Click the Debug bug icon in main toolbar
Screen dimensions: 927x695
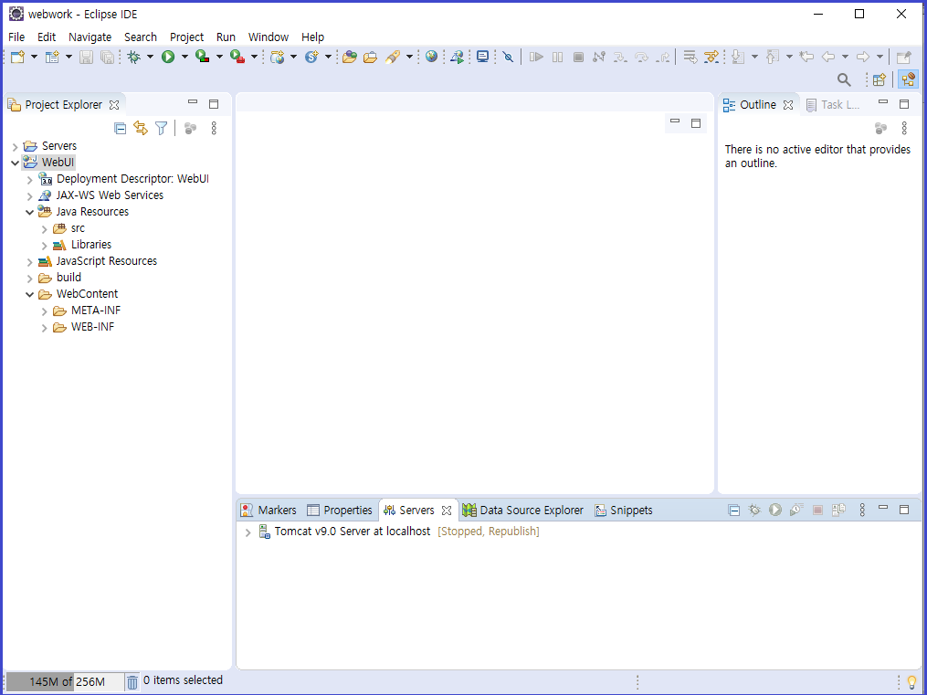134,57
